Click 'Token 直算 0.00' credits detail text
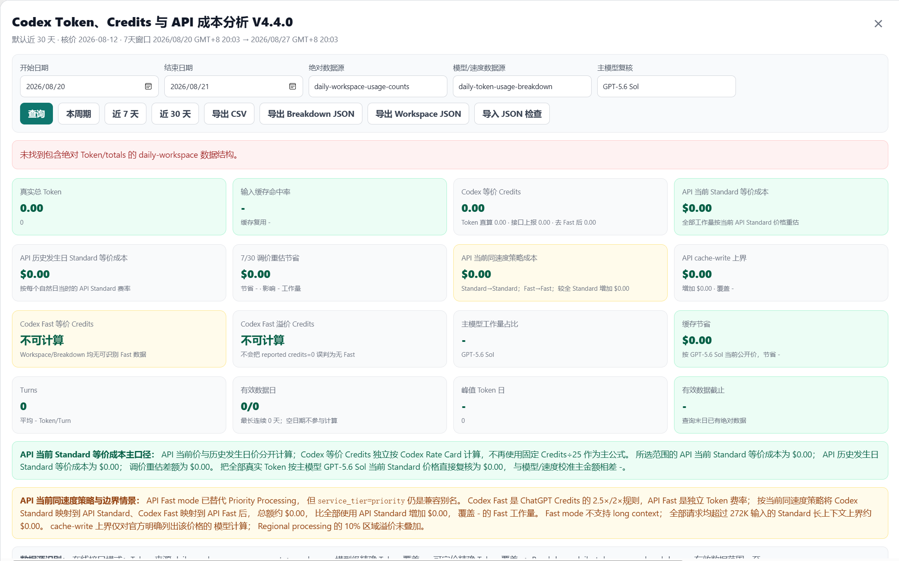The height and width of the screenshot is (561, 899). pyautogui.click(x=484, y=223)
